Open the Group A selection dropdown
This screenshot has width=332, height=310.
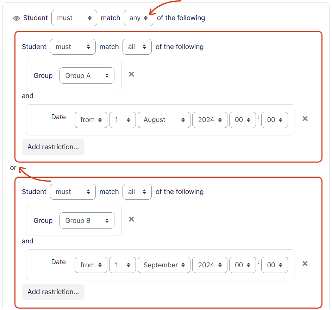87,76
